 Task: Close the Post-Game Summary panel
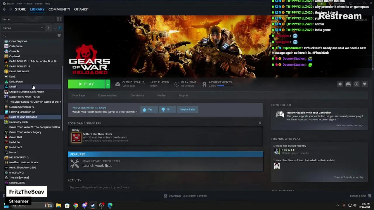click(x=260, y=123)
